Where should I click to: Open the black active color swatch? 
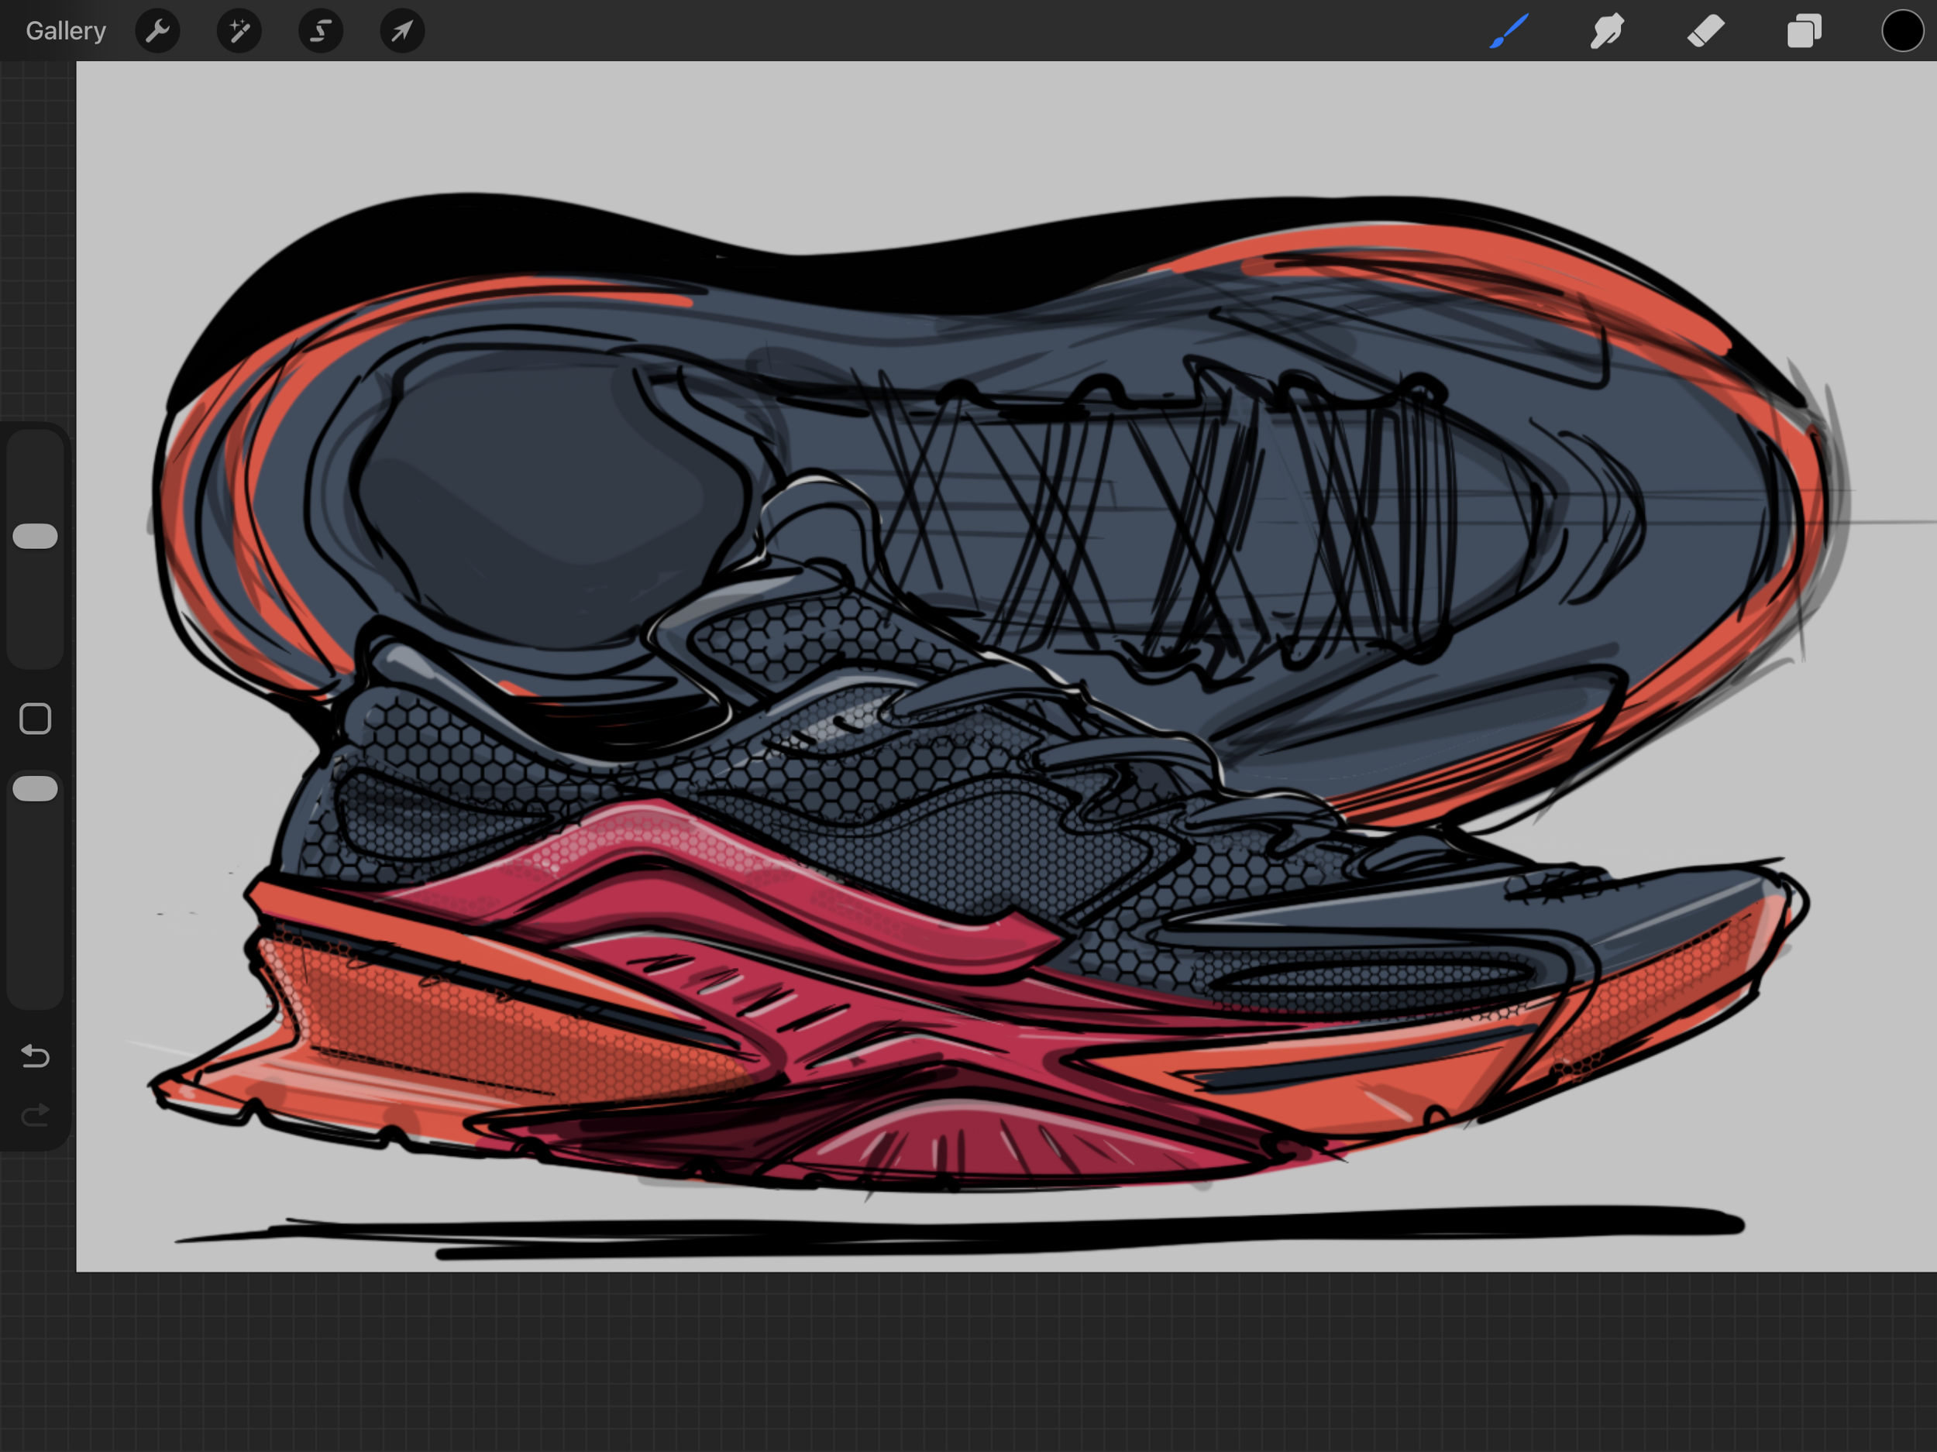[1902, 32]
